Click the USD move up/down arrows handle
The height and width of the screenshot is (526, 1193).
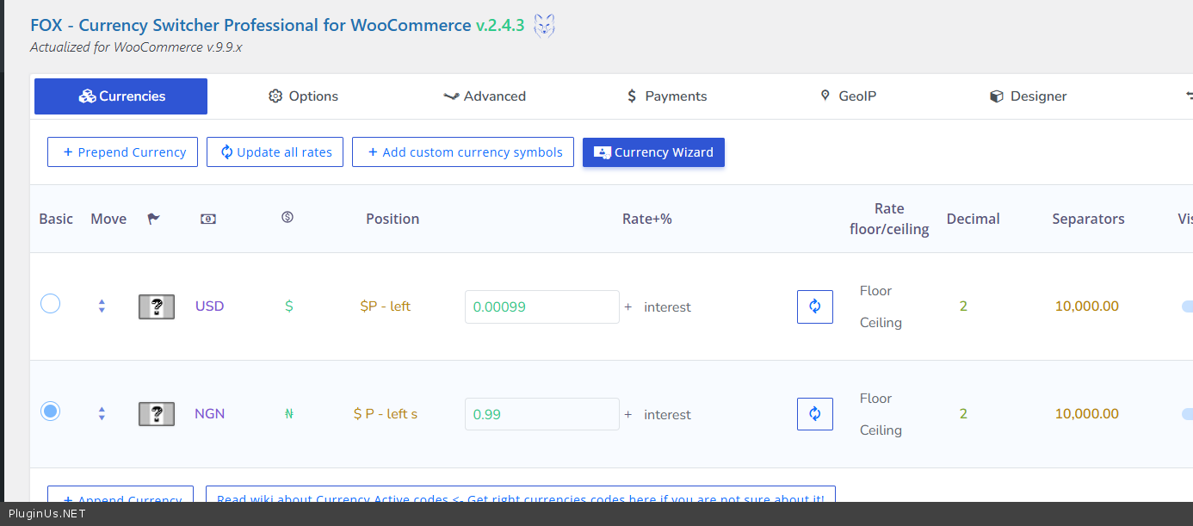click(102, 306)
